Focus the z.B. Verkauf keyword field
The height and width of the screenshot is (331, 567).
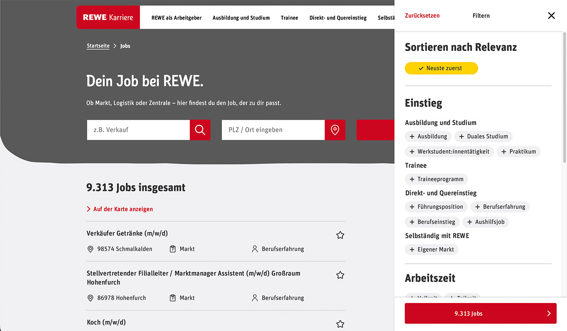pos(138,130)
